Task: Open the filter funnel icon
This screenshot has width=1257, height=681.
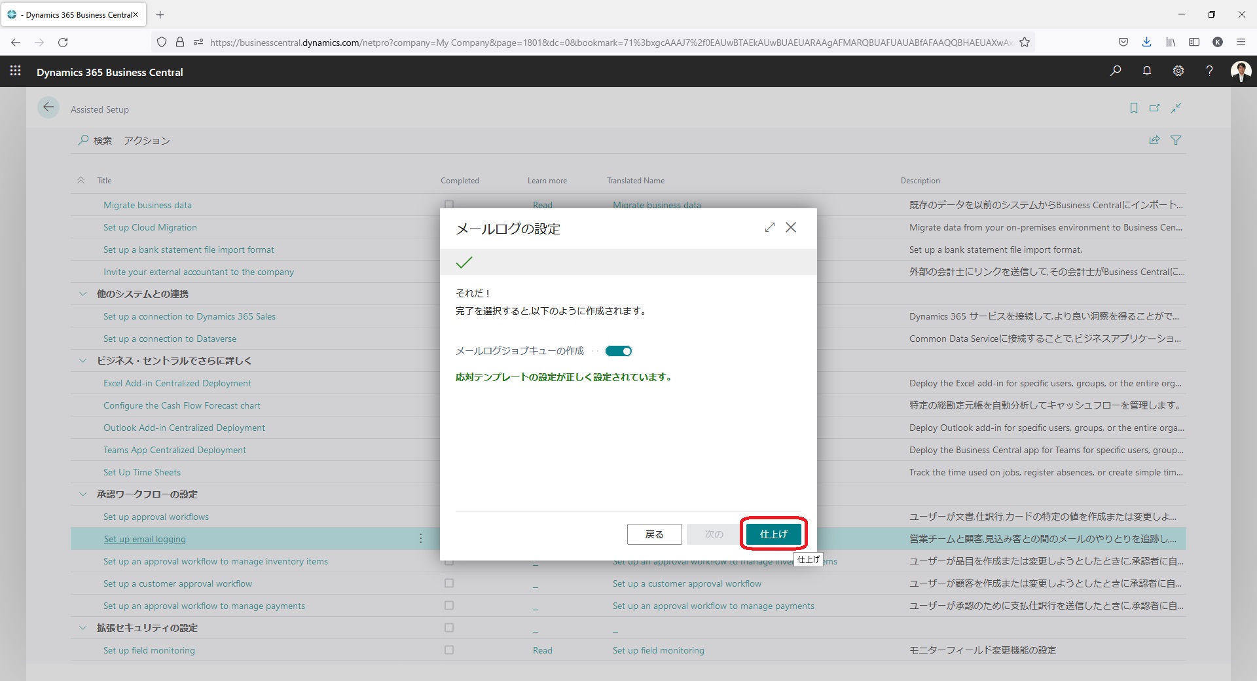Action: pos(1176,140)
